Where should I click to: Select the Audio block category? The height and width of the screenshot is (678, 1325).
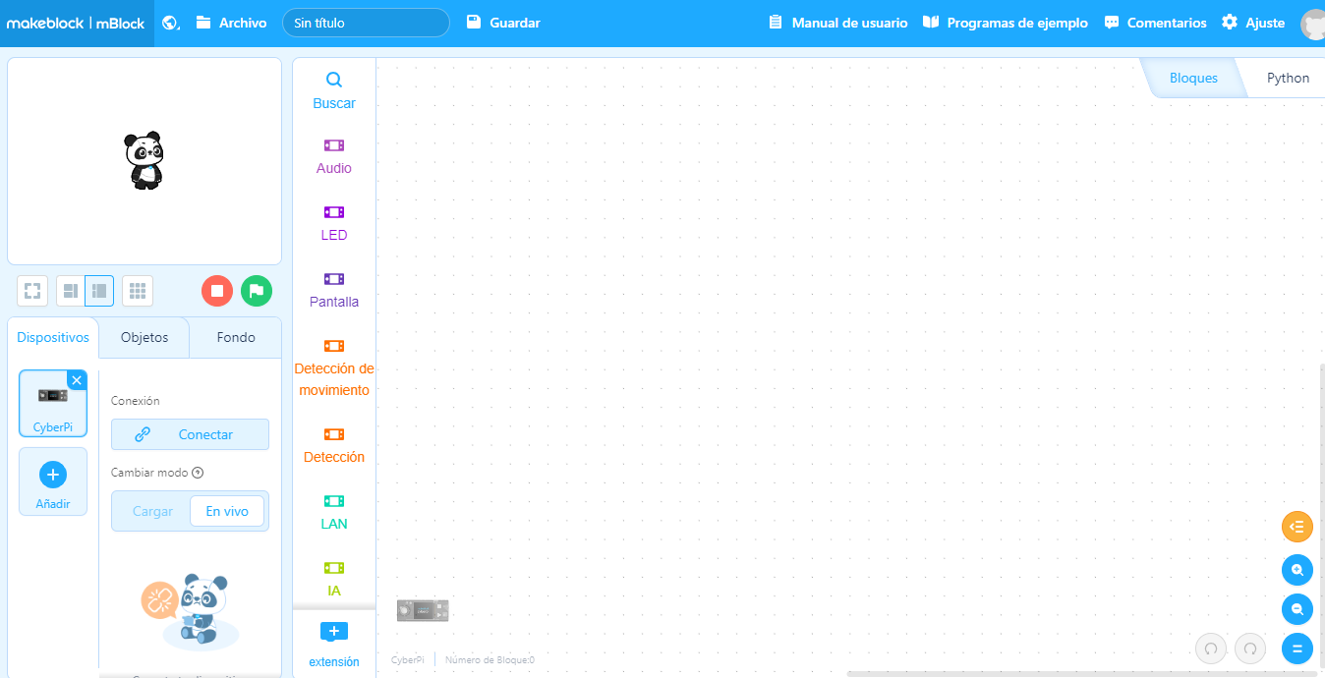point(334,156)
